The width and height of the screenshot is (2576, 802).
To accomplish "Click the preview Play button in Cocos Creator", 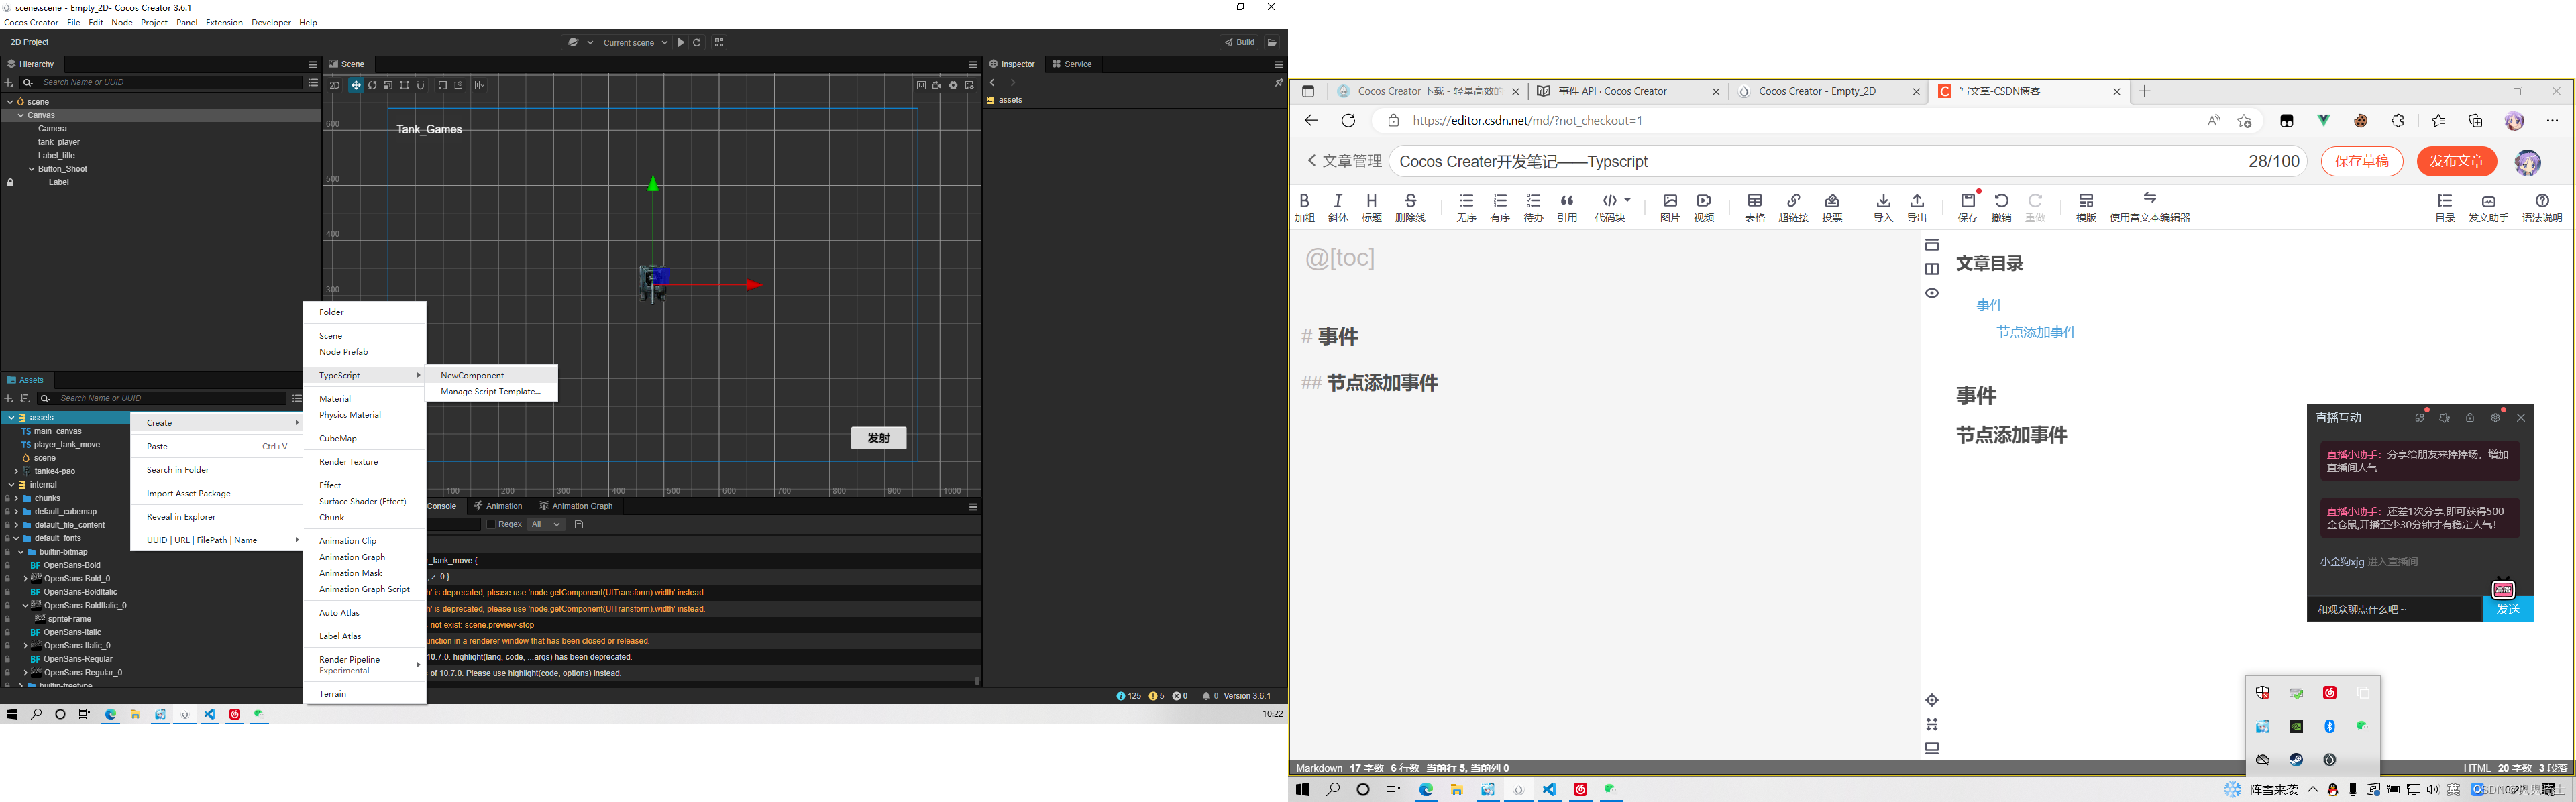I will coord(681,42).
